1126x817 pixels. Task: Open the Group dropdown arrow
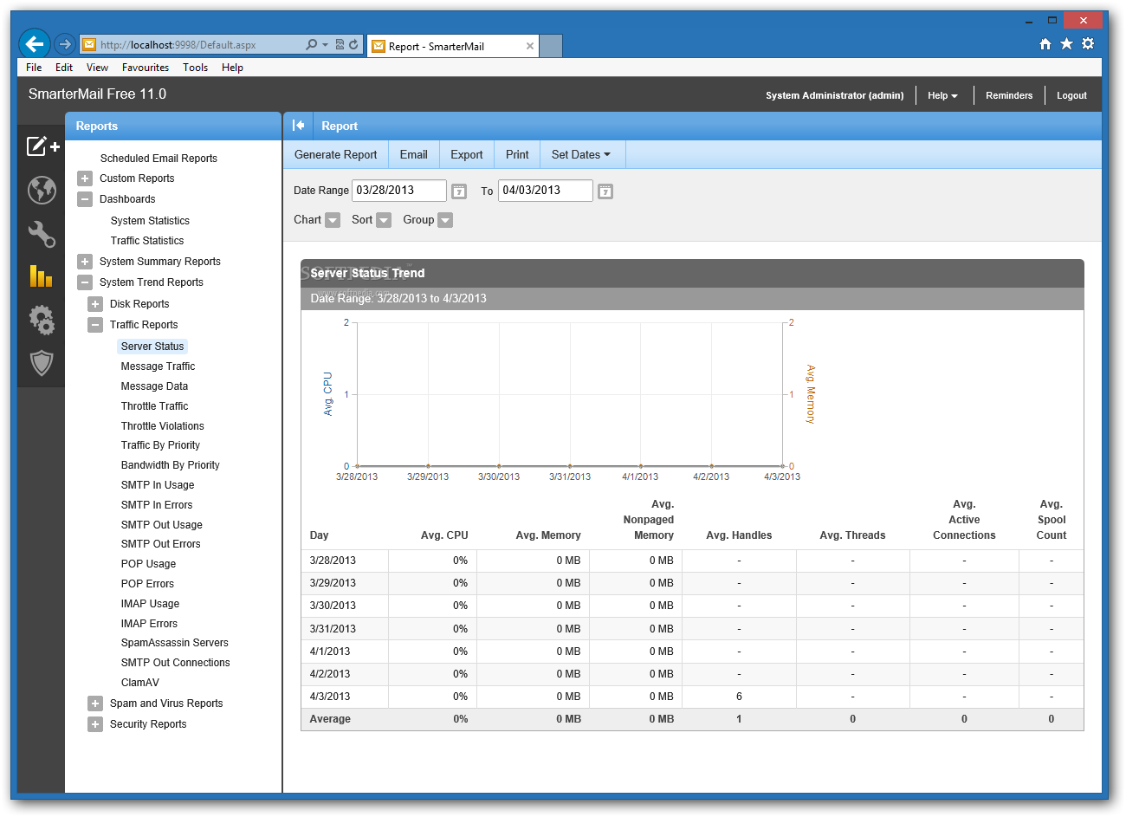[445, 220]
